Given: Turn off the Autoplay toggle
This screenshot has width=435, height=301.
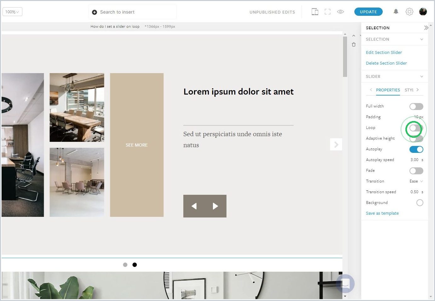Looking at the screenshot, I should [x=416, y=149].
